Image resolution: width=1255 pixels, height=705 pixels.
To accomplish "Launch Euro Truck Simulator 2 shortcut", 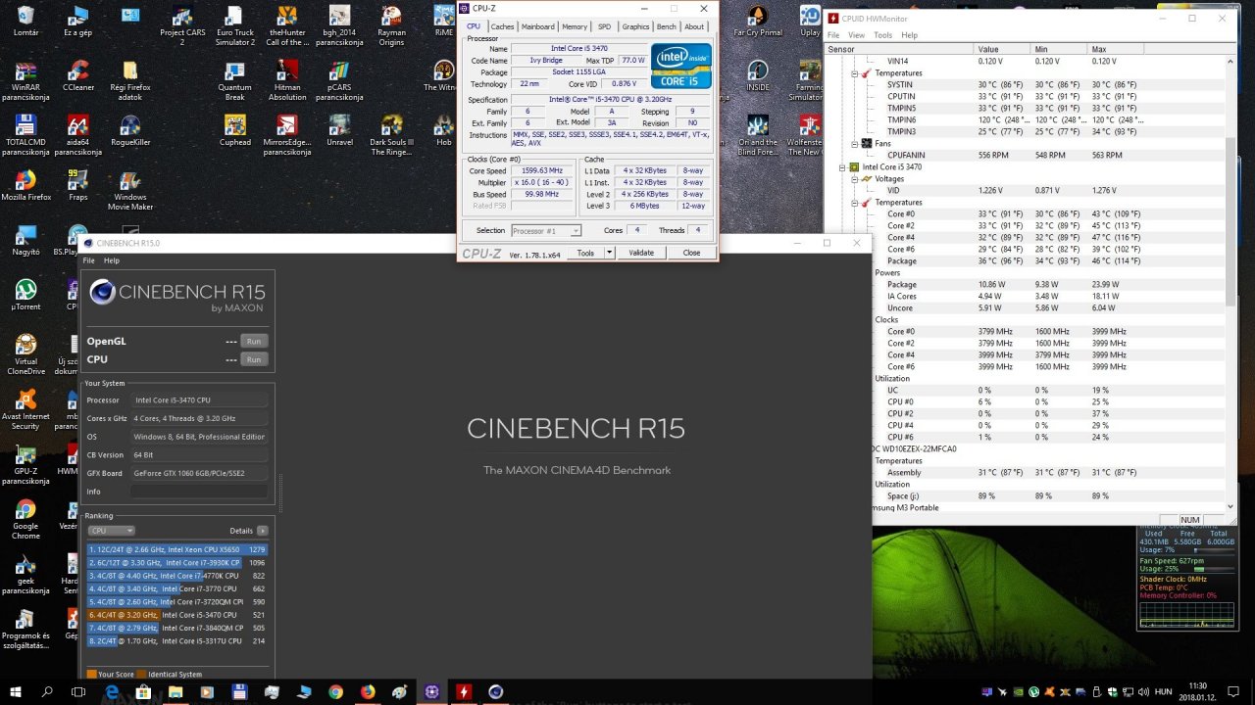I will [234, 25].
